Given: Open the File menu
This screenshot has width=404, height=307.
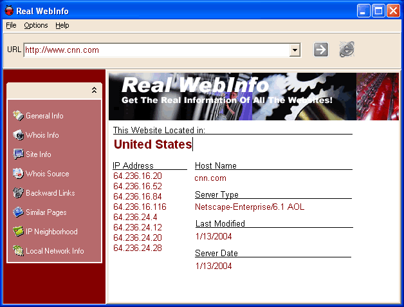Looking at the screenshot, I should [11, 25].
